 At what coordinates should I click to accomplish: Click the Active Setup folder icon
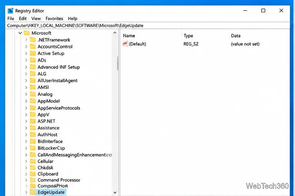[33, 54]
